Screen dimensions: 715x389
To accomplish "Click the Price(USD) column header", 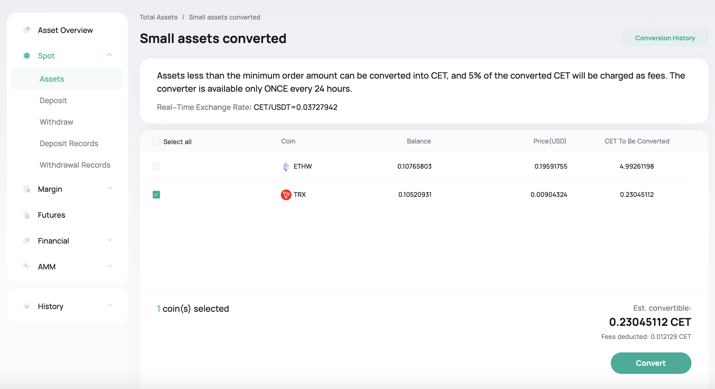I will click(550, 141).
